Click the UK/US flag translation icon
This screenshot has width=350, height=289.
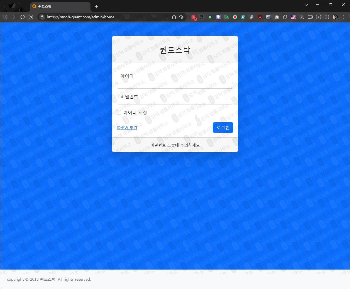point(293,17)
